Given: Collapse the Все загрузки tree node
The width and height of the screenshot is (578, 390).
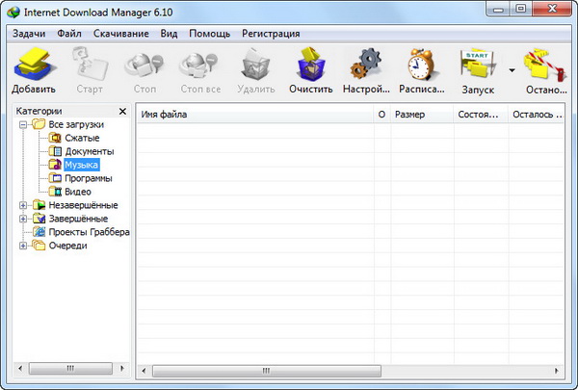Looking at the screenshot, I should tap(23, 124).
